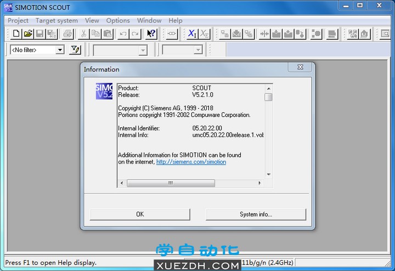Click the blue X-I toolbar icon

click(192, 33)
